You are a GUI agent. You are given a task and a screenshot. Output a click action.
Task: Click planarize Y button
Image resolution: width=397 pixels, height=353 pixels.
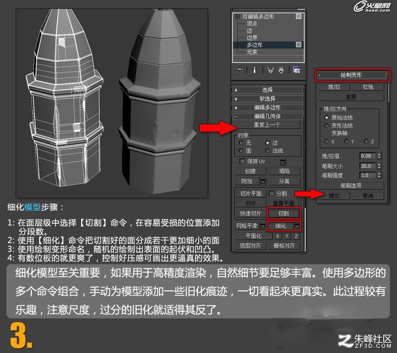[287, 236]
